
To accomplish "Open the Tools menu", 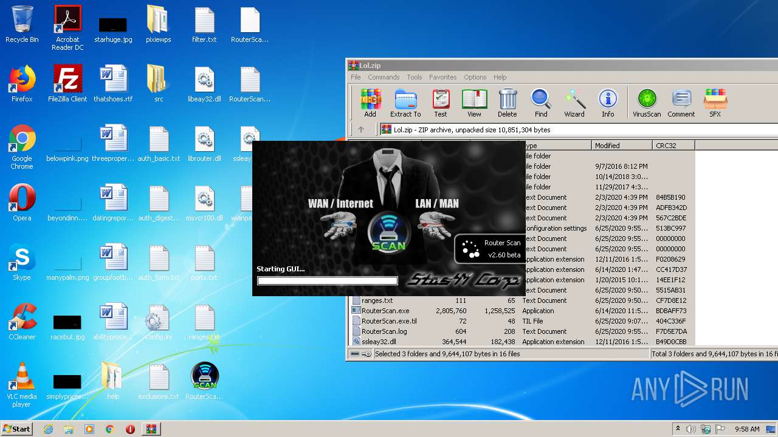I will (x=415, y=77).
